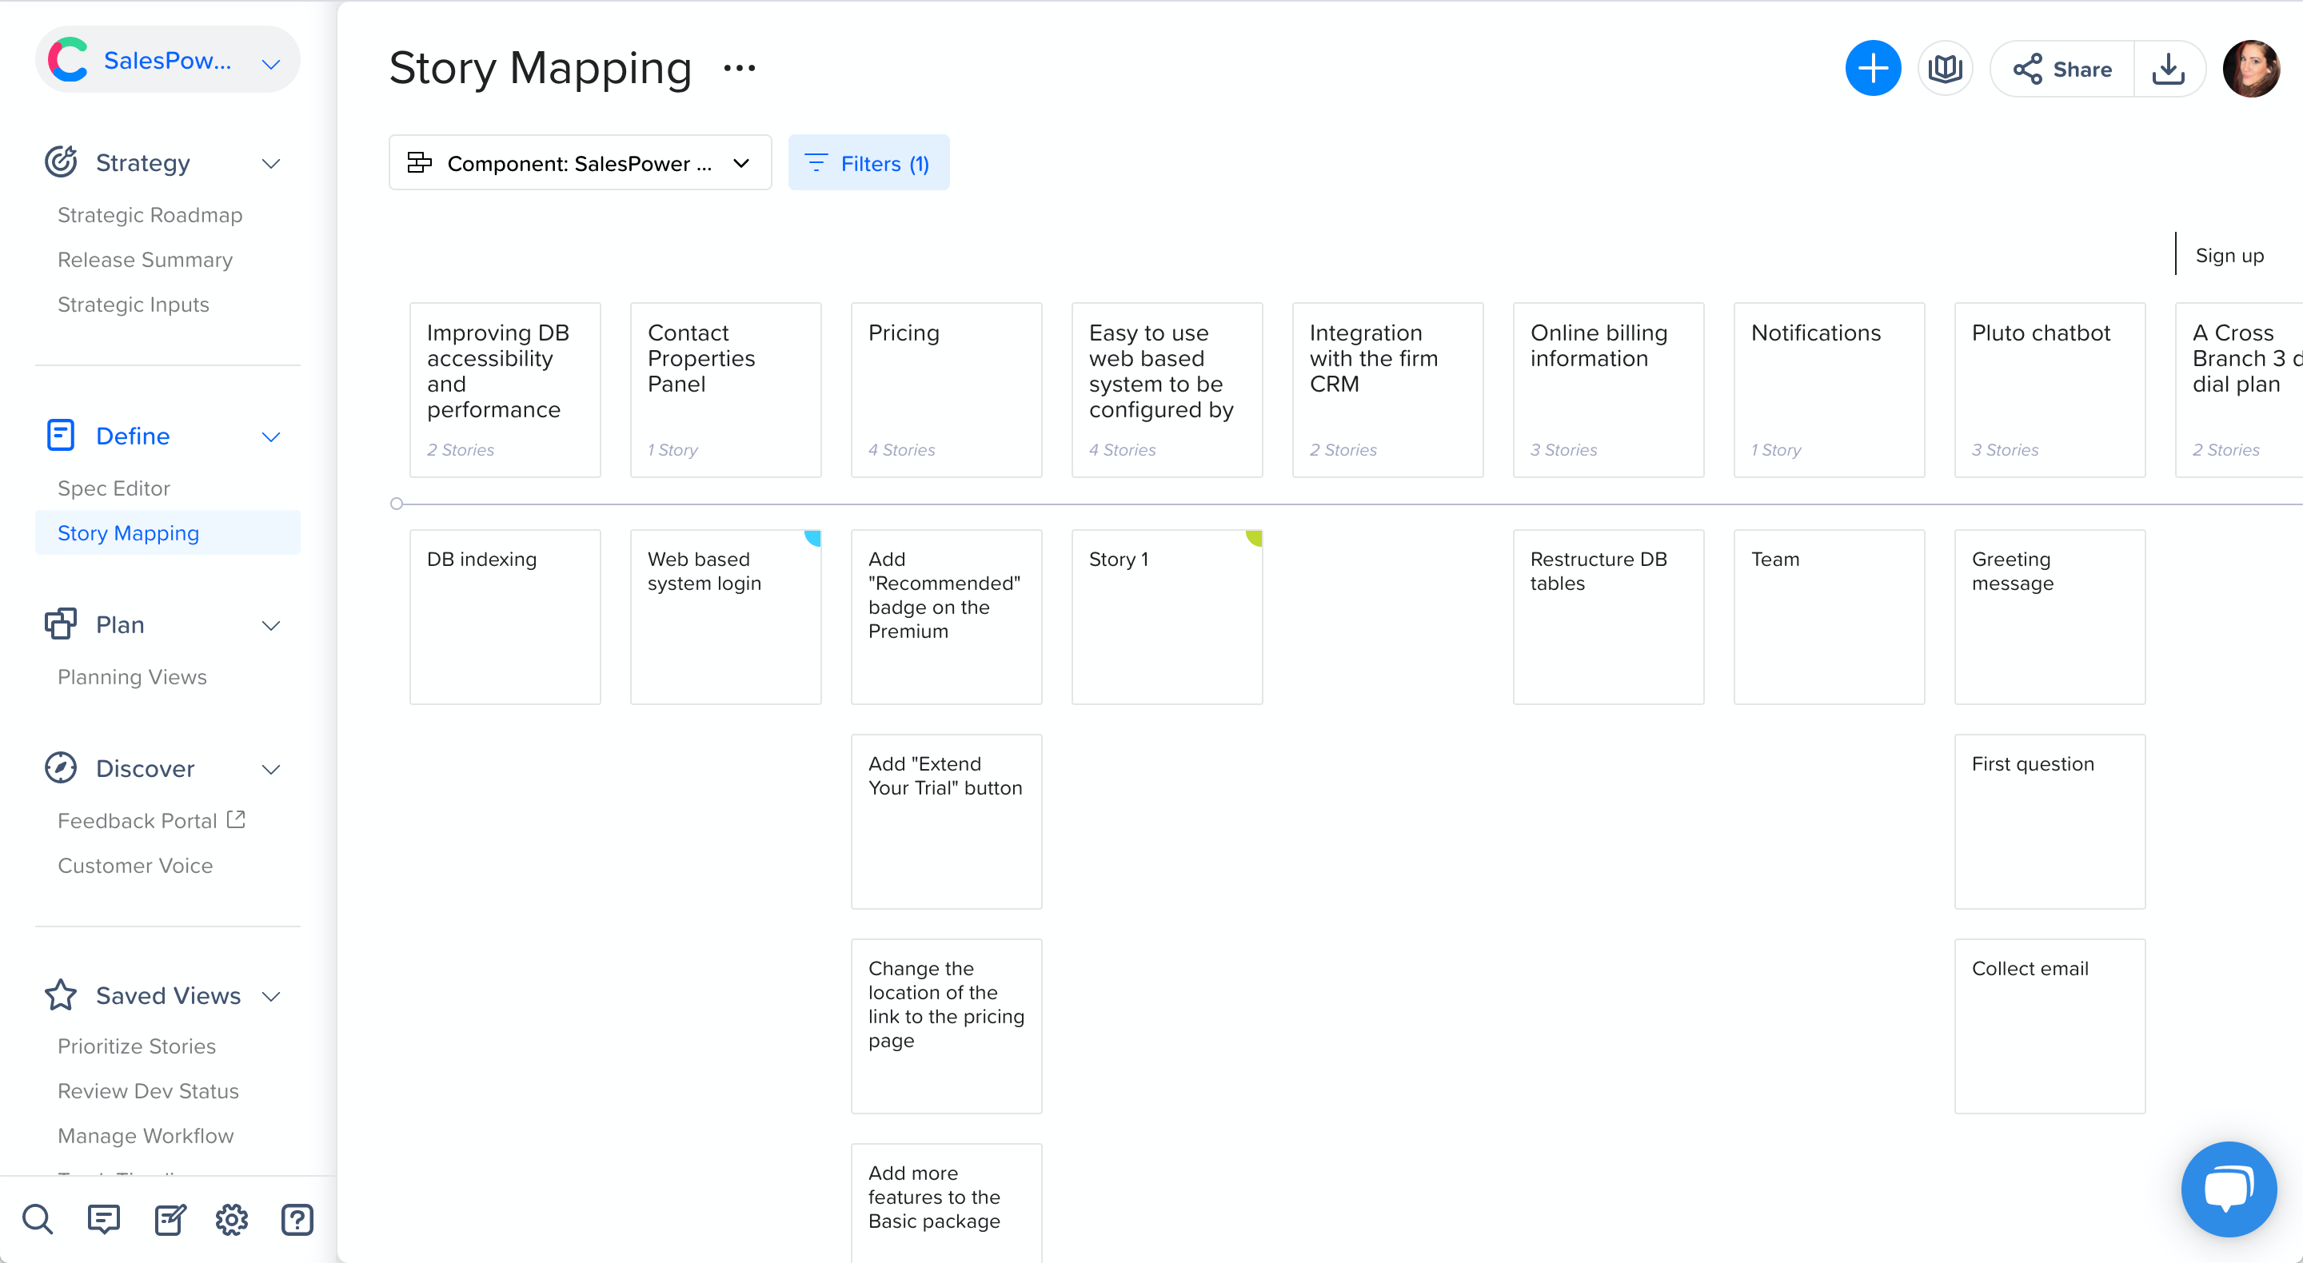Expand the SalesPow workspace selector
The image size is (2303, 1263).
[167, 61]
